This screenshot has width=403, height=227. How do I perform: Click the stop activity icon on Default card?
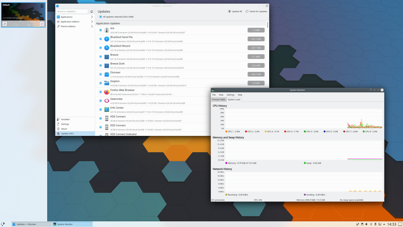tap(42, 24)
